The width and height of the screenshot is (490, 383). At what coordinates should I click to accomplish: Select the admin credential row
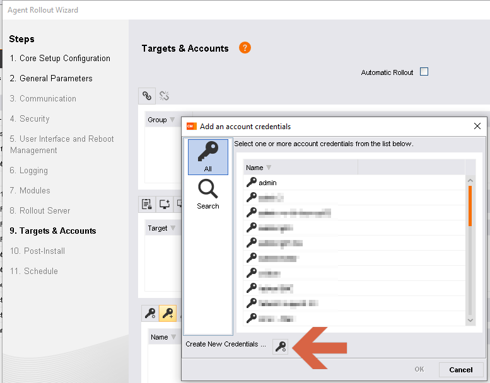click(267, 183)
